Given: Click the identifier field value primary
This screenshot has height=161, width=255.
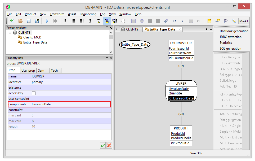Looking at the screenshot, I should point(71,82).
